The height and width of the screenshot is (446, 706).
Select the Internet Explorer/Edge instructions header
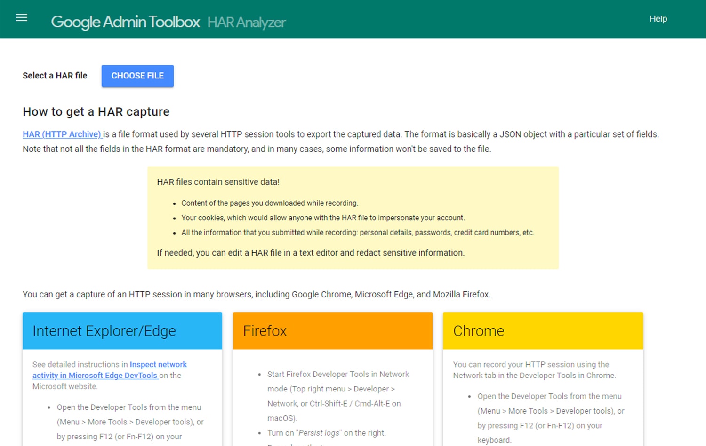tap(104, 331)
